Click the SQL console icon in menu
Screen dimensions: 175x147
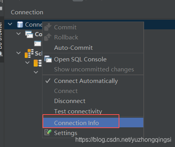[48, 59]
